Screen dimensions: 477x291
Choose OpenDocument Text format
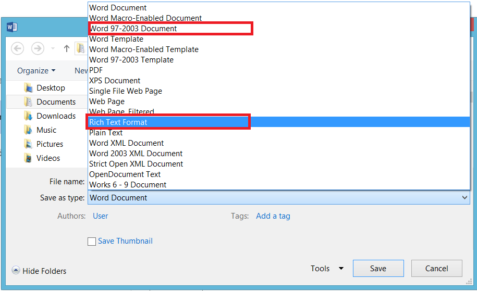(x=279, y=174)
